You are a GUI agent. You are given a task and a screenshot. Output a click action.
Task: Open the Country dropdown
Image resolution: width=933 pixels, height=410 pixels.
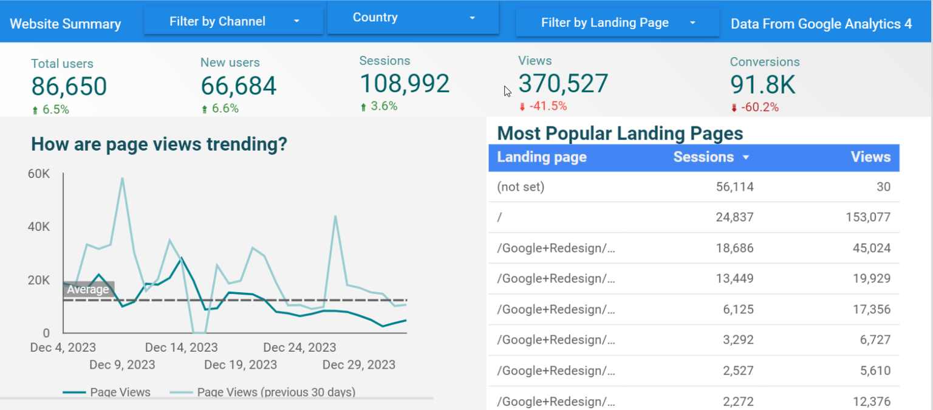coord(413,18)
